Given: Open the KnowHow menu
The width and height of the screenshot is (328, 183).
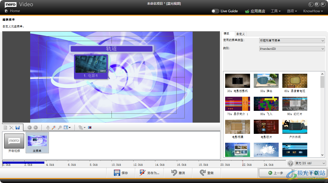Looking at the screenshot, I should (x=313, y=11).
